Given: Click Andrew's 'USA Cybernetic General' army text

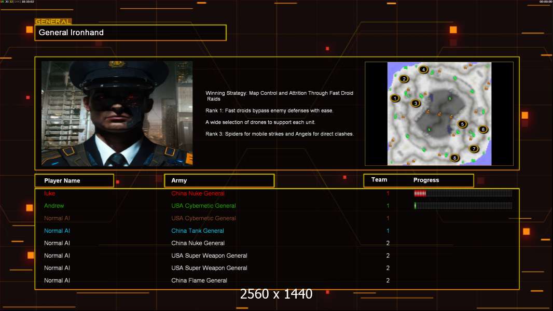Looking at the screenshot, I should tap(203, 206).
